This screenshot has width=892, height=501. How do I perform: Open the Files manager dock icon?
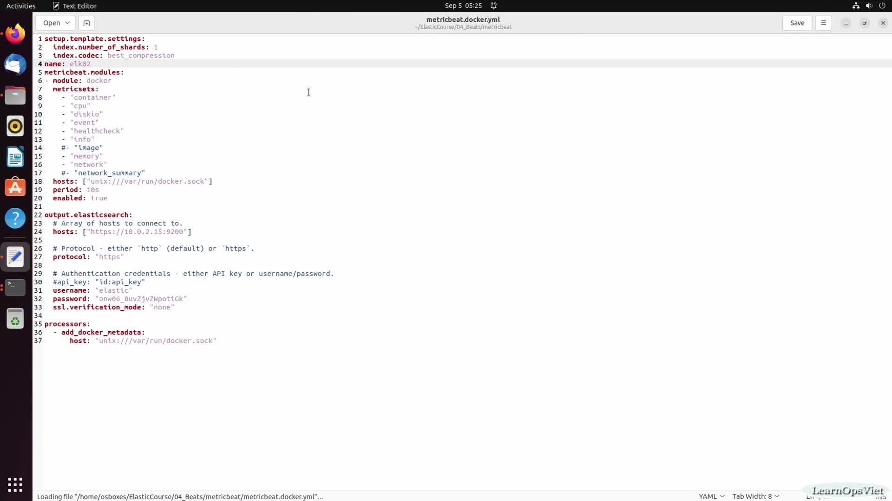[x=15, y=95]
